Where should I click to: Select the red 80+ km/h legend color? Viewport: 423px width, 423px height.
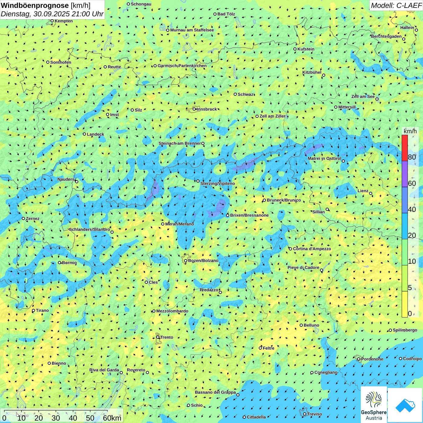pyautogui.click(x=405, y=148)
